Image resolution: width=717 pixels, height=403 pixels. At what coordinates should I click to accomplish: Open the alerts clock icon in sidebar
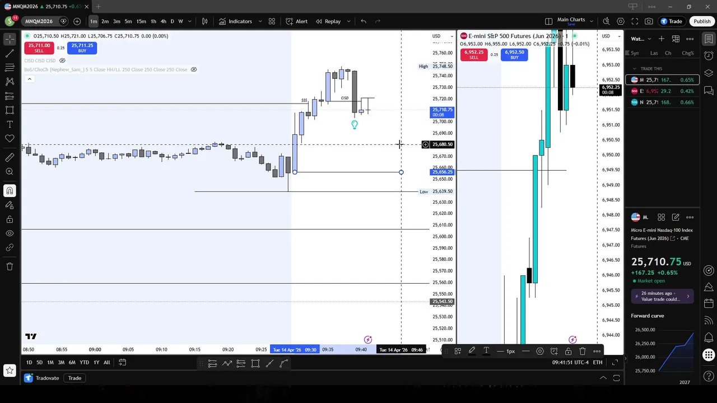709,56
